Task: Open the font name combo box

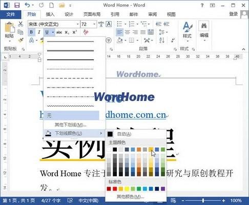Action: click(x=54, y=24)
